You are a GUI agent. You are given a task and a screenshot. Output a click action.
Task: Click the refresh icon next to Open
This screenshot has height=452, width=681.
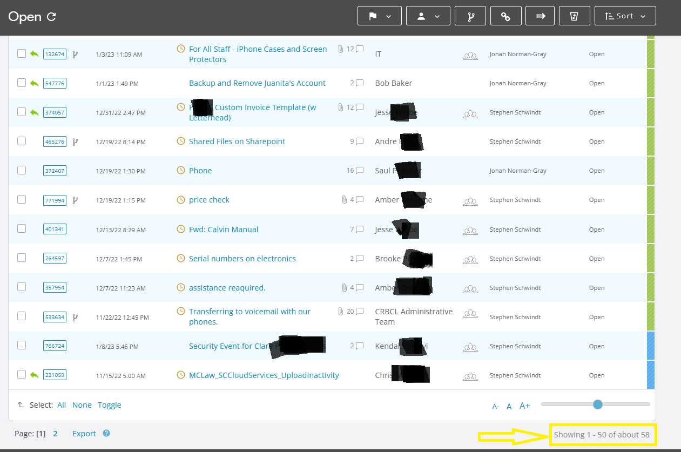[51, 17]
